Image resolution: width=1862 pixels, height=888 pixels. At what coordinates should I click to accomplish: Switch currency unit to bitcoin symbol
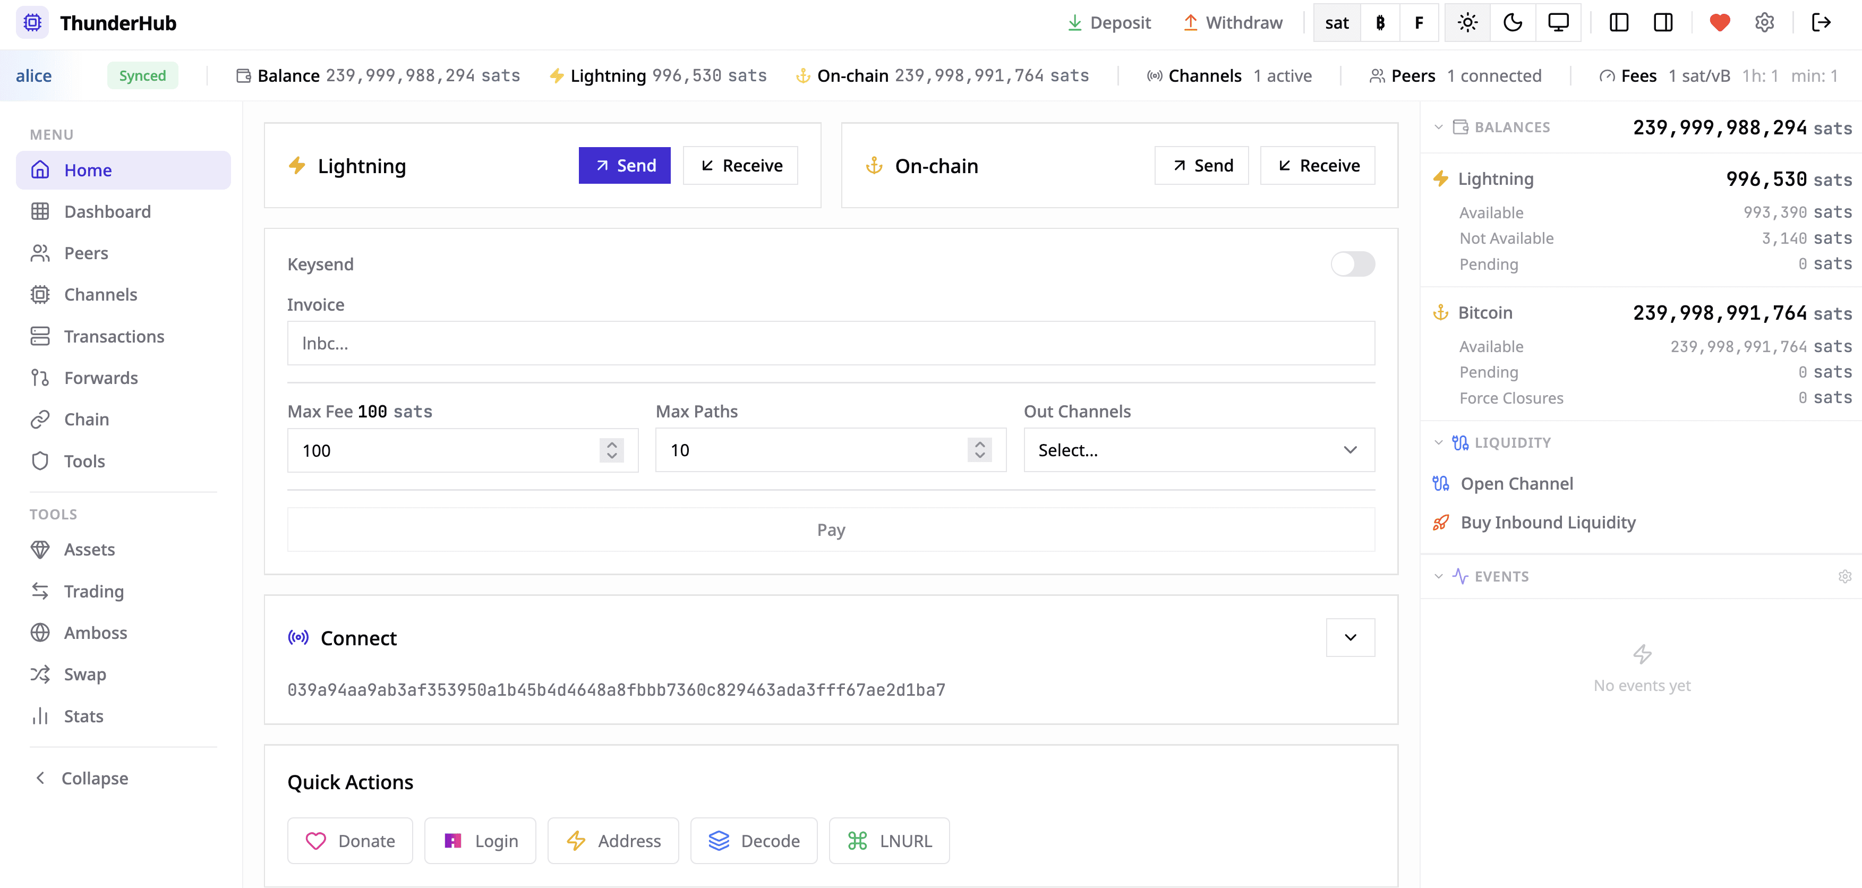[x=1380, y=22]
